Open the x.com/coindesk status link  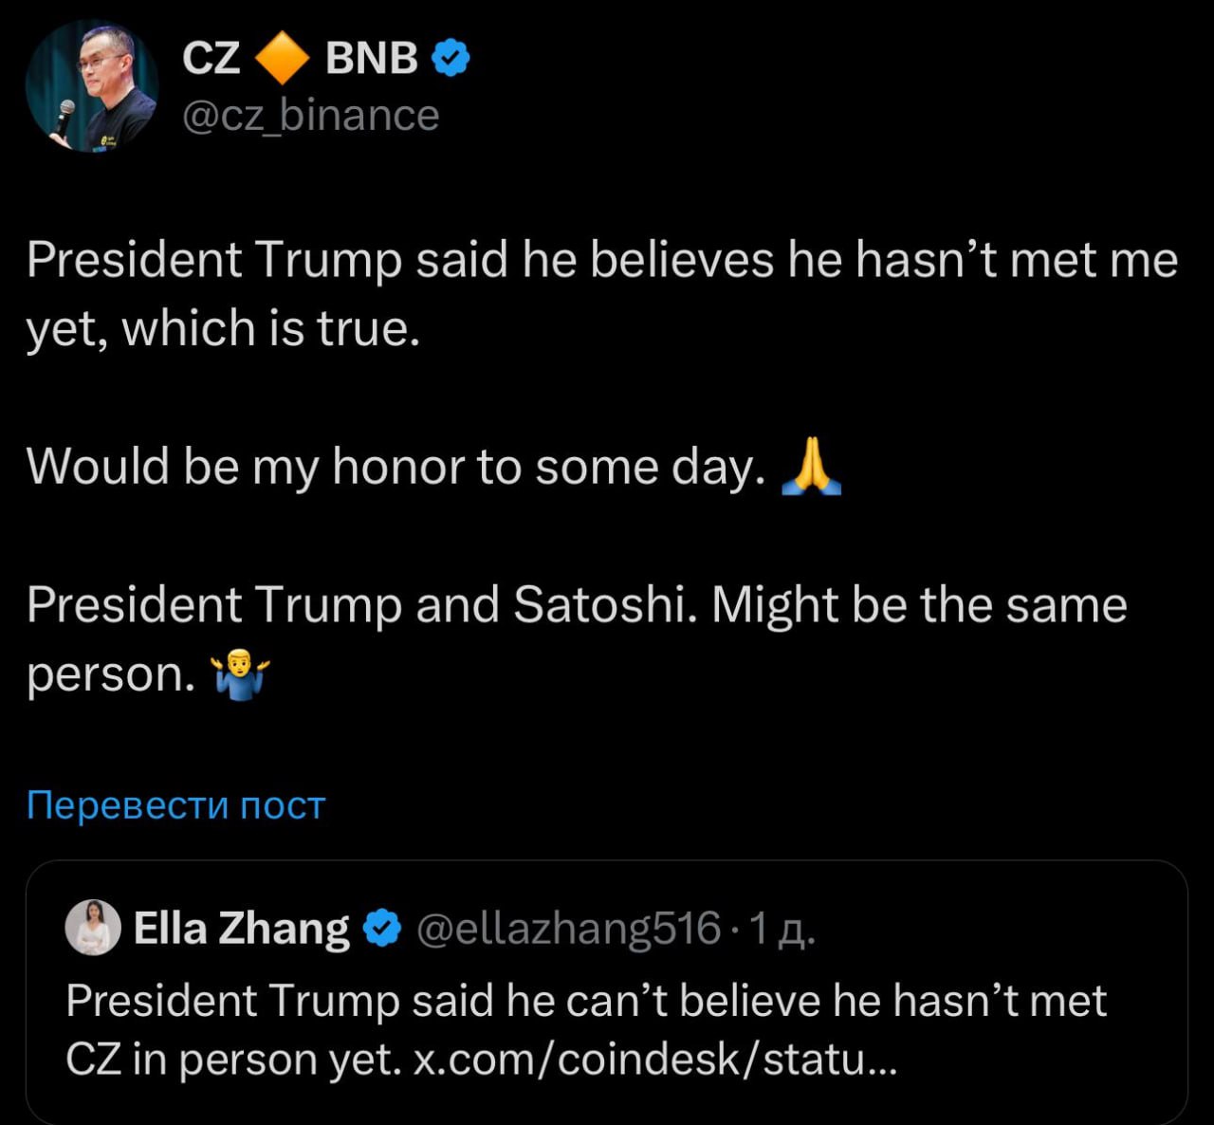pos(654,1060)
